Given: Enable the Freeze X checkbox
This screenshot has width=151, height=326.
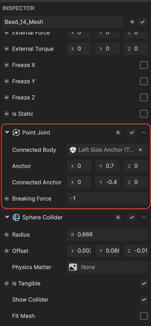Looking at the screenshot, I should coord(144,65).
